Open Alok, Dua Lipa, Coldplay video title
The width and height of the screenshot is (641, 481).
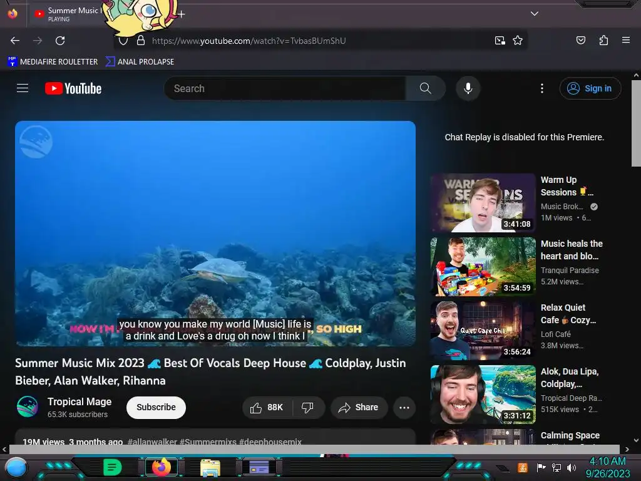[x=570, y=378]
